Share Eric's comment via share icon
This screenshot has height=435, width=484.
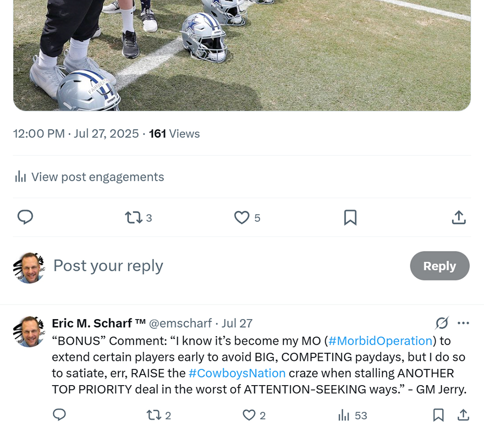tap(463, 415)
